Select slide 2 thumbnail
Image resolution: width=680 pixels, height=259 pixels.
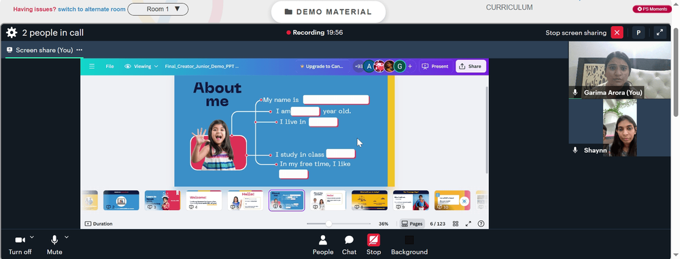pyautogui.click(x=121, y=201)
